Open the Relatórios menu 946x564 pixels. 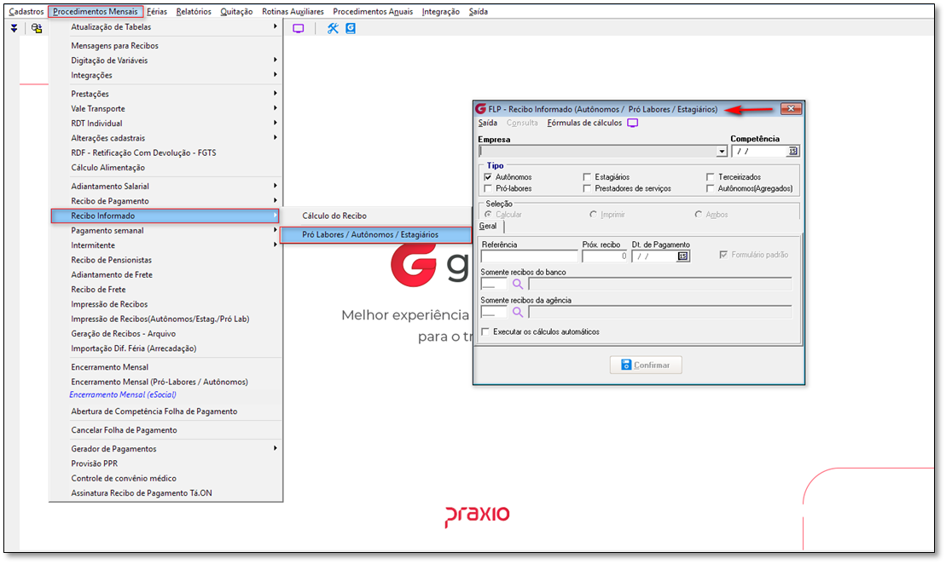pyautogui.click(x=194, y=11)
